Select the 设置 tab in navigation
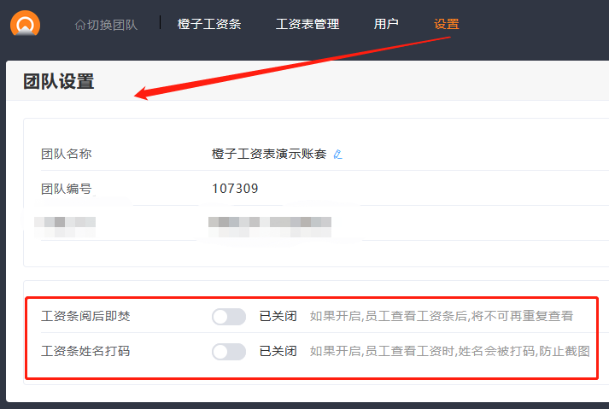 (446, 24)
